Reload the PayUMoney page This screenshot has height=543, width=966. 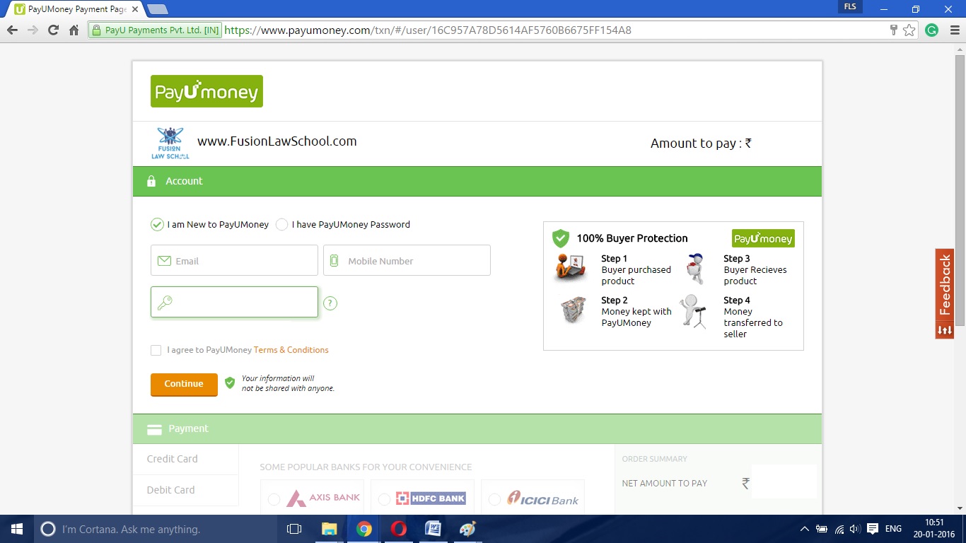(x=53, y=30)
